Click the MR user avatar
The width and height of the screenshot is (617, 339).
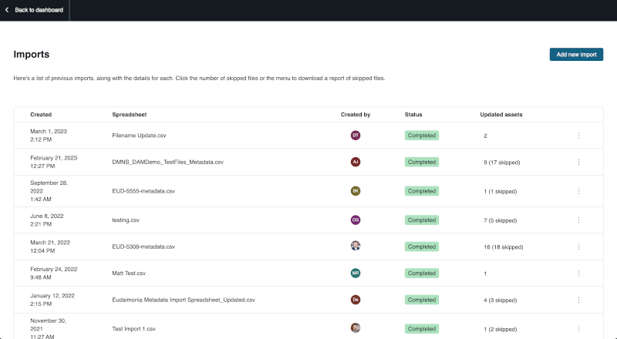coord(356,273)
